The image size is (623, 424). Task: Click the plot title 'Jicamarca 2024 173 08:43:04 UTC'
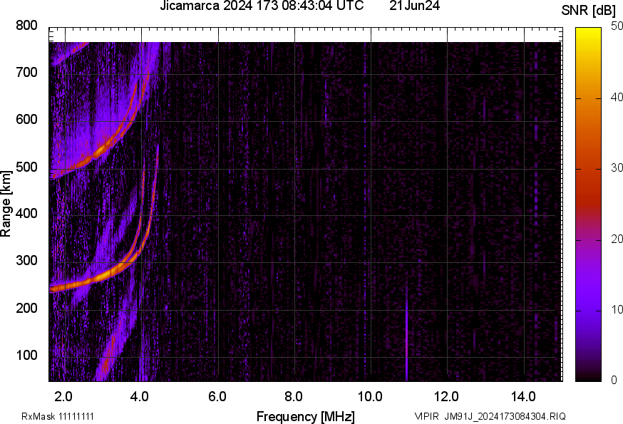click(262, 6)
